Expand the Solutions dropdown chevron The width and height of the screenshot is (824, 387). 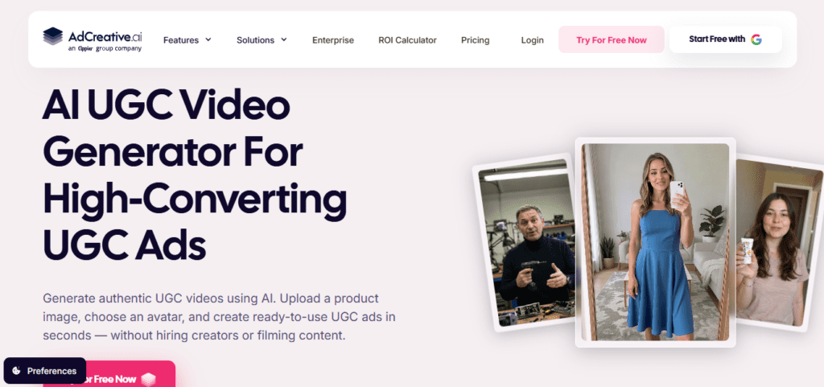coord(284,39)
